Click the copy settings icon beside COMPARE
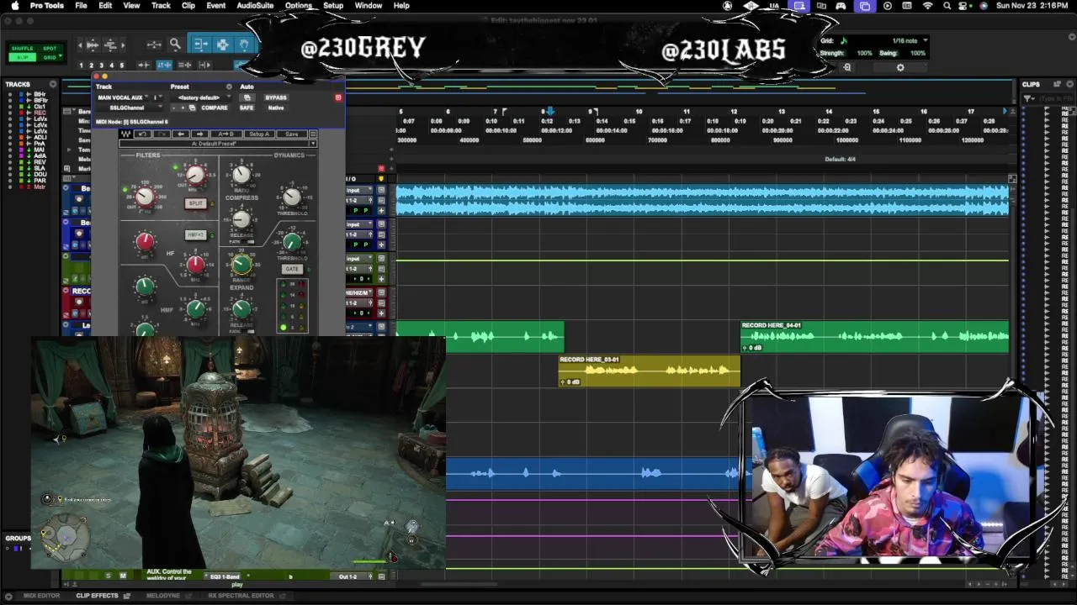This screenshot has width=1077, height=605. 193,108
